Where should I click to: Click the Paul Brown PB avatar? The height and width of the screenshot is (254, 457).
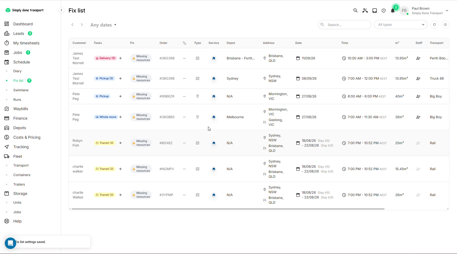(x=404, y=11)
